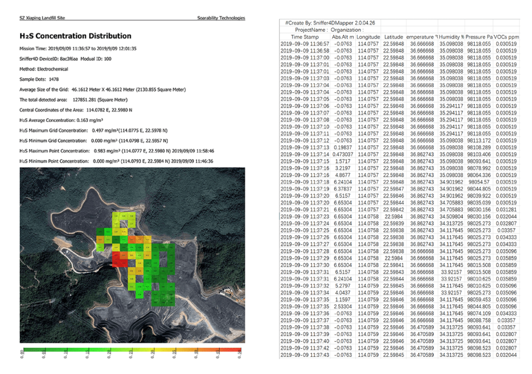Click pressure value 98039.922
Screen dimensions: 532x374
tap(478, 196)
